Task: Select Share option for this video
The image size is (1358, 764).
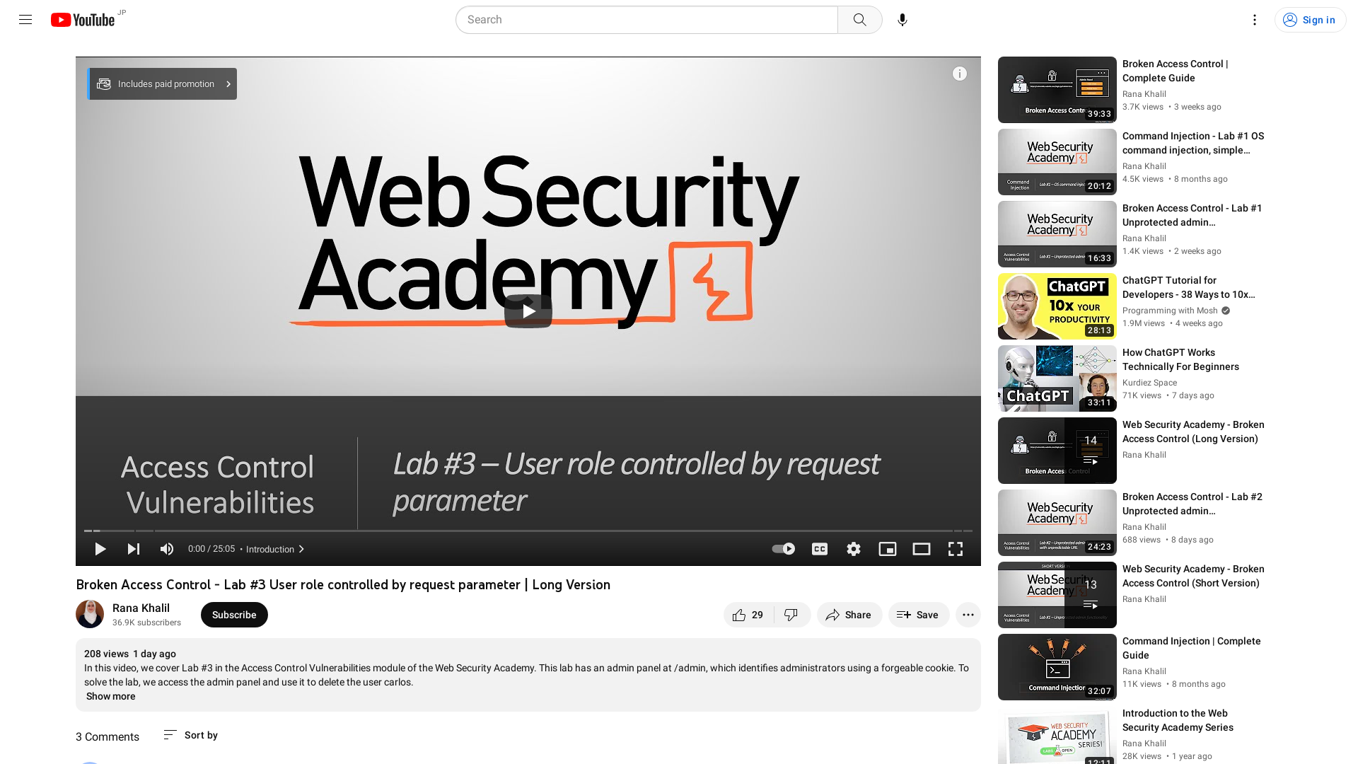Action: tap(848, 615)
